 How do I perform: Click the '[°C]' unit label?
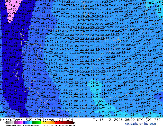point(59,120)
